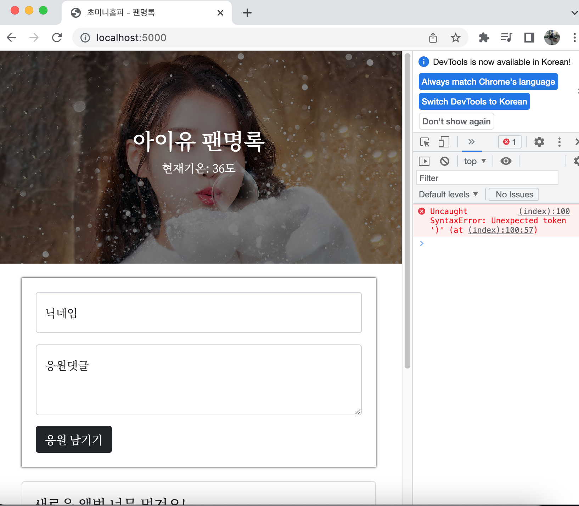The image size is (579, 506).
Task: Open the DevTools customize three-dot menu
Action: tap(560, 142)
